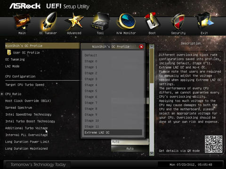
Task: Select the Intel SpeedStep Technology setting
Action: [x=28, y=115]
